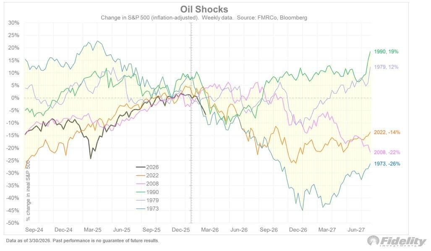Click the 0% y-axis label

point(15,98)
